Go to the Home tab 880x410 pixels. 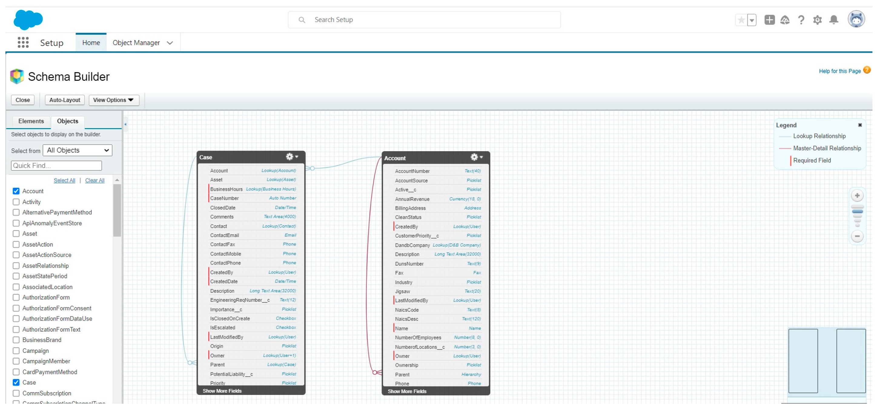point(91,43)
